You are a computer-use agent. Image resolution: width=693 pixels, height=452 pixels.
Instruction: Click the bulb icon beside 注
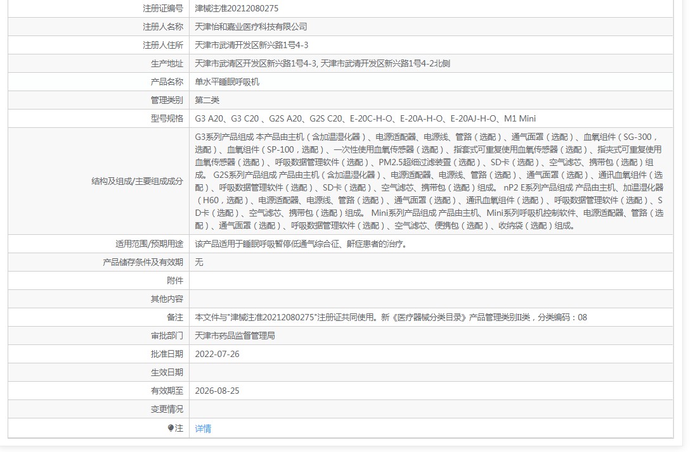(171, 428)
